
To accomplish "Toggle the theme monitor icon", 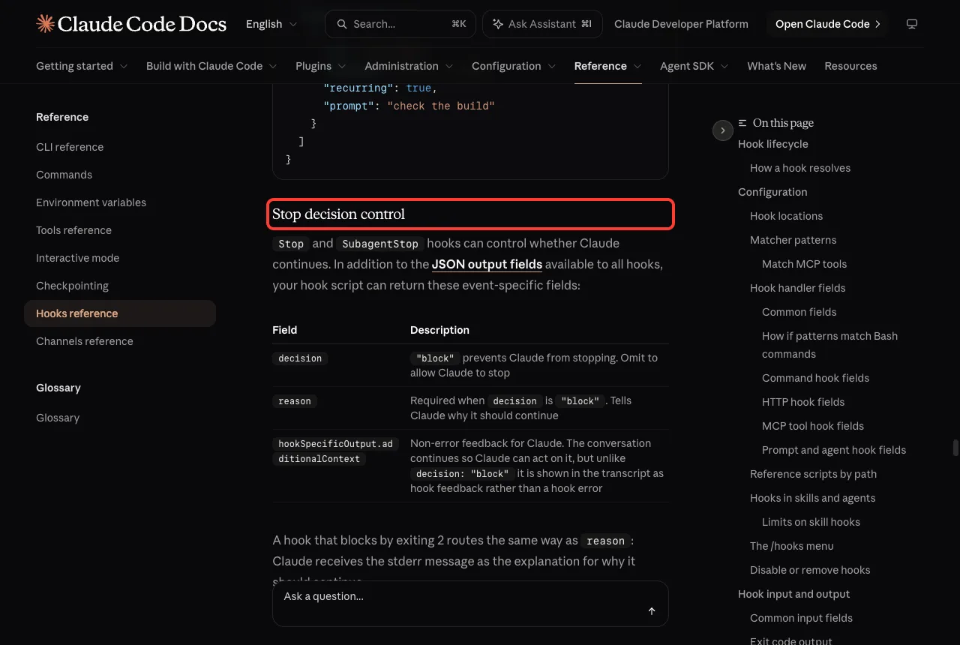I will [x=912, y=24].
